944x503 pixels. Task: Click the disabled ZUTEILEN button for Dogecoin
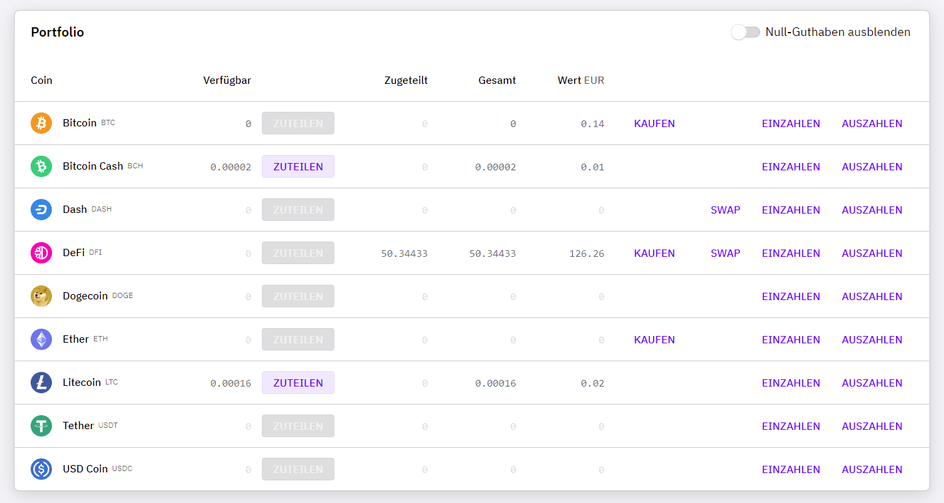(x=298, y=296)
